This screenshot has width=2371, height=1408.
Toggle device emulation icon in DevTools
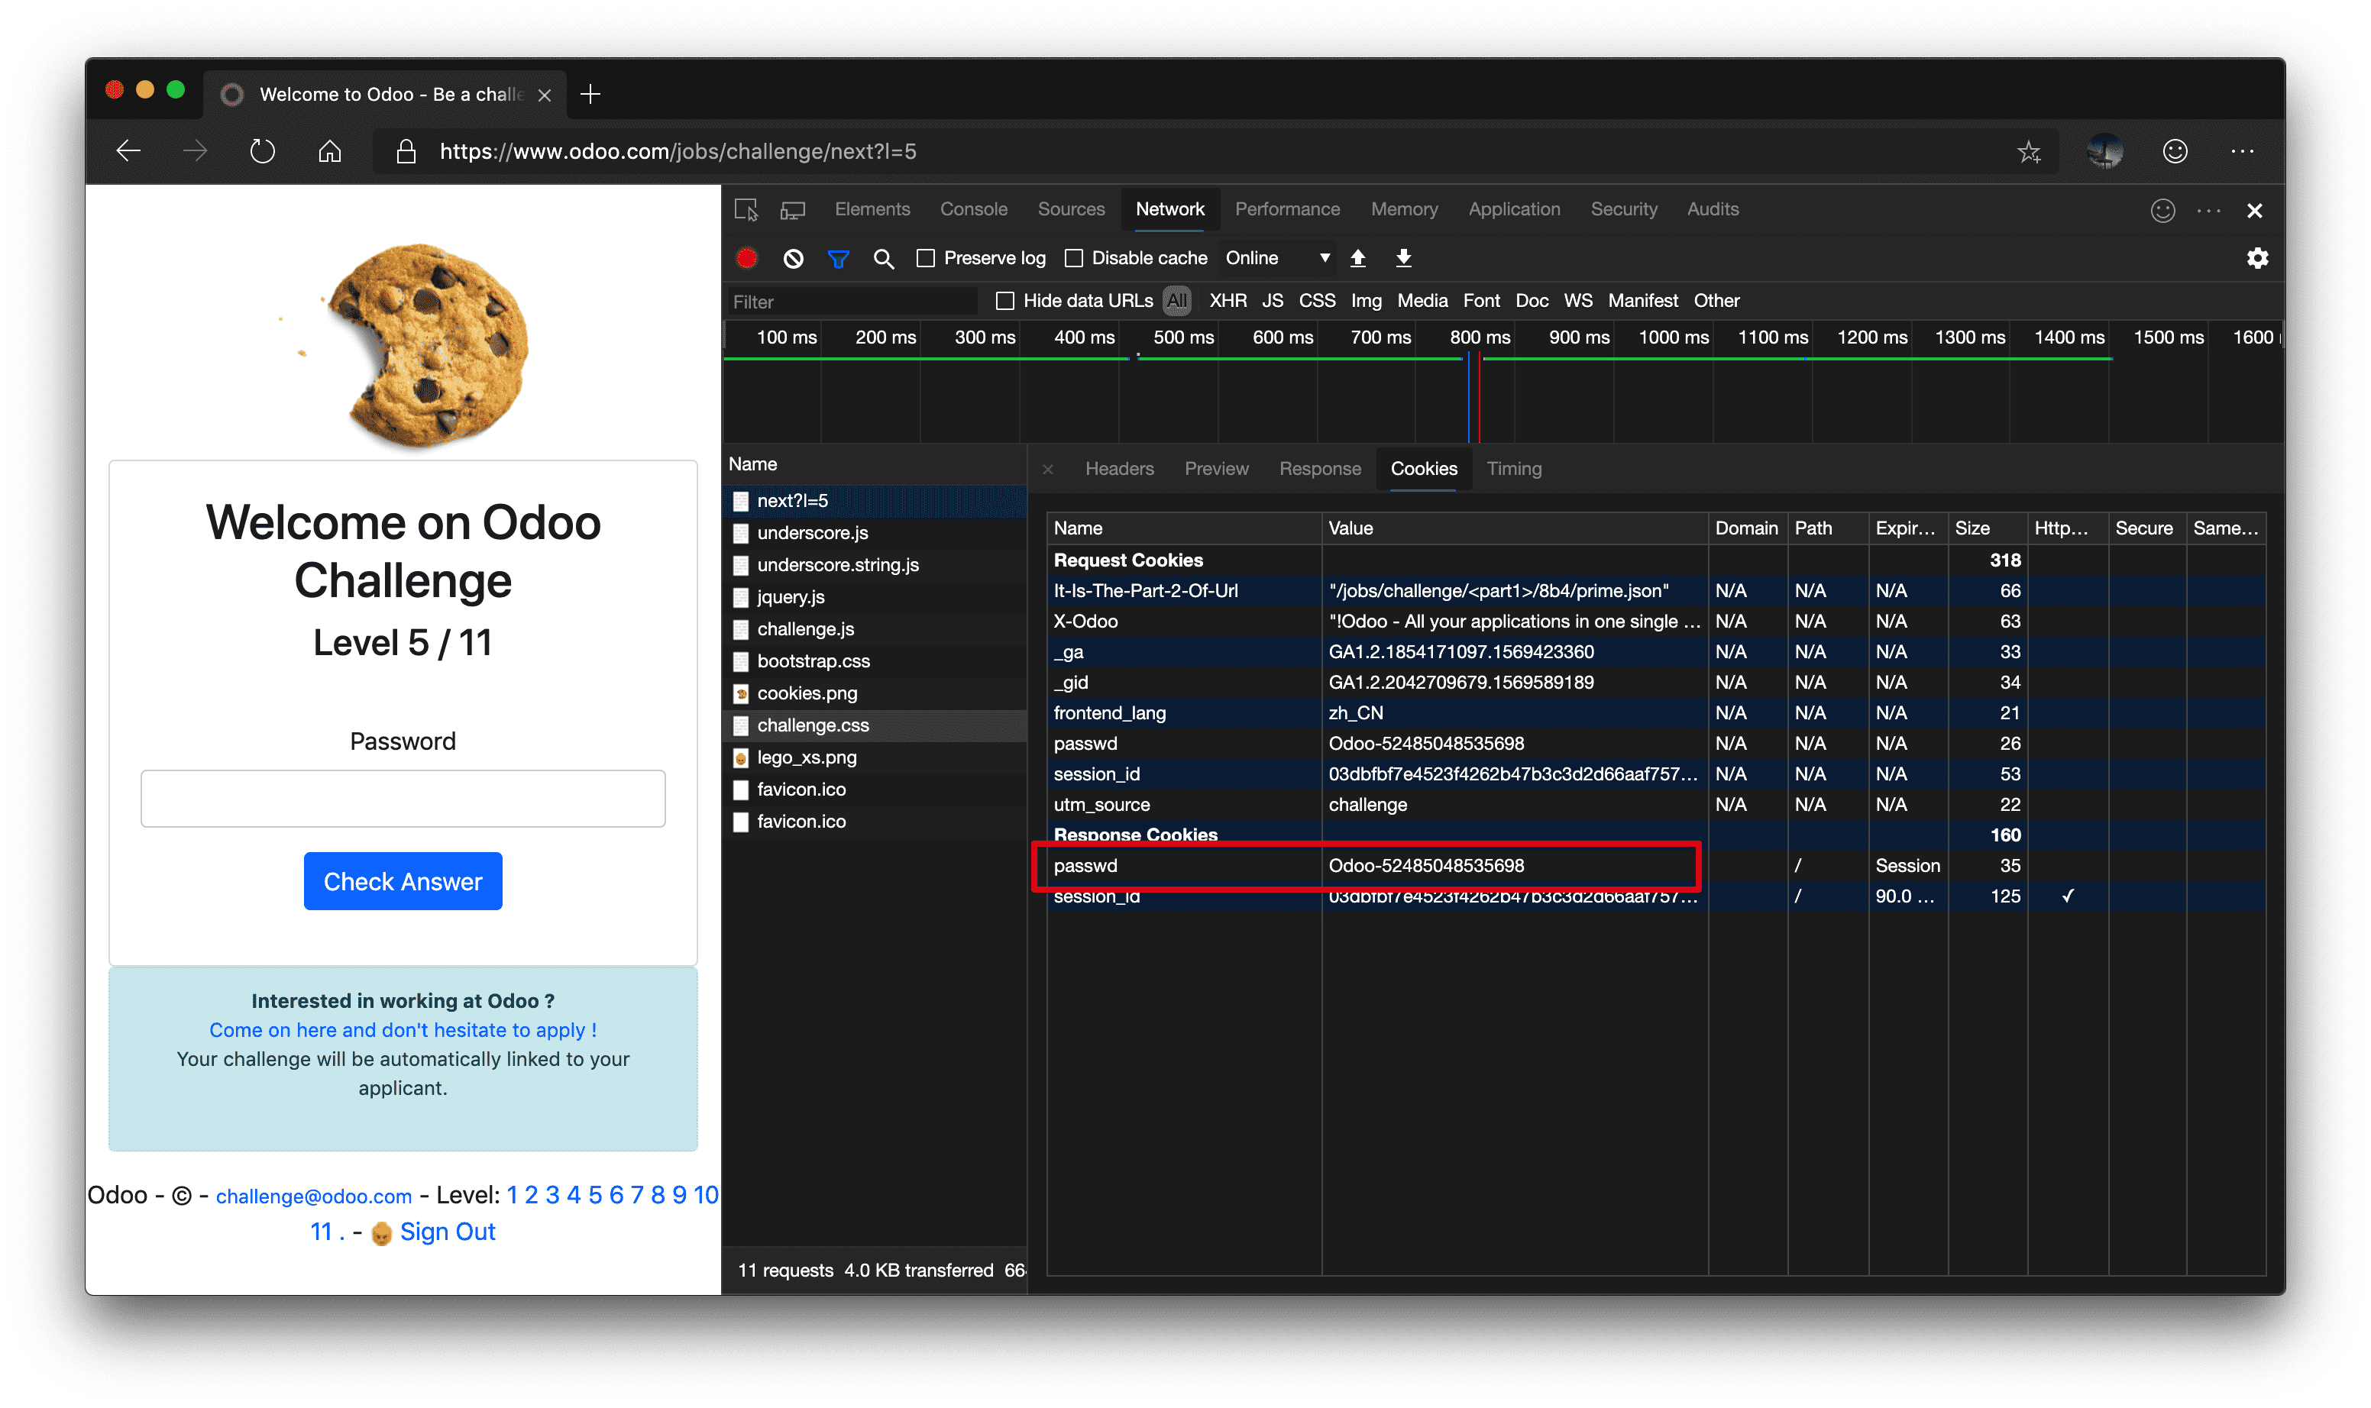coord(793,210)
